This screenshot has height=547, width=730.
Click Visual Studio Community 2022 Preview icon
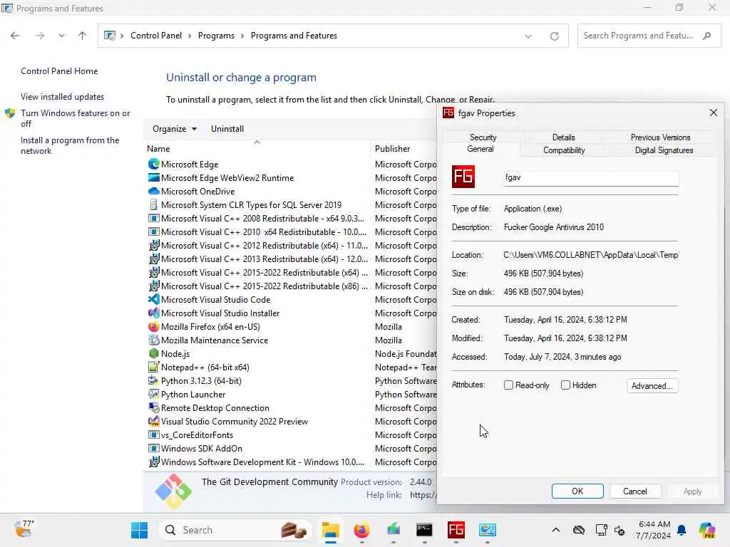tap(154, 421)
